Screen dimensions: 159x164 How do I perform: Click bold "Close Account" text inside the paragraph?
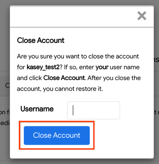click(64, 78)
